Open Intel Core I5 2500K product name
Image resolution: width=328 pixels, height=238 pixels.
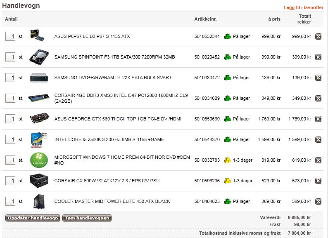pyautogui.click(x=109, y=139)
